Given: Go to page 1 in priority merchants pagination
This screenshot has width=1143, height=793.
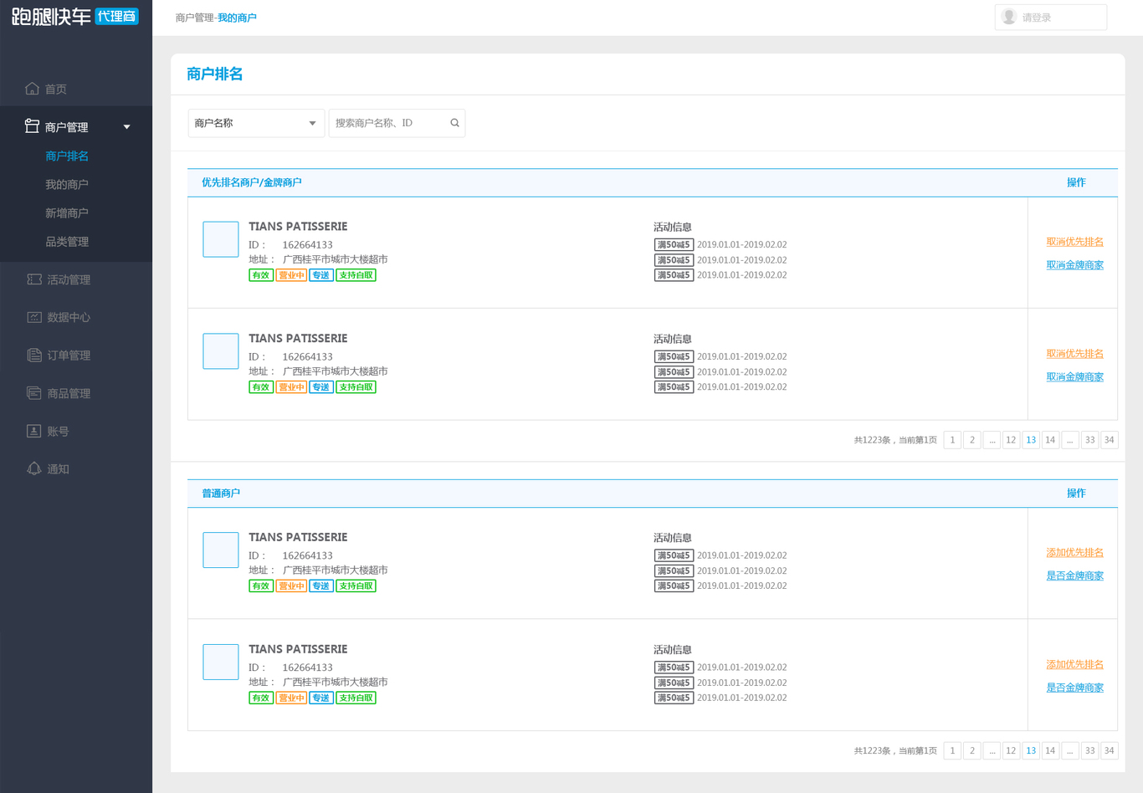Looking at the screenshot, I should pyautogui.click(x=952, y=440).
